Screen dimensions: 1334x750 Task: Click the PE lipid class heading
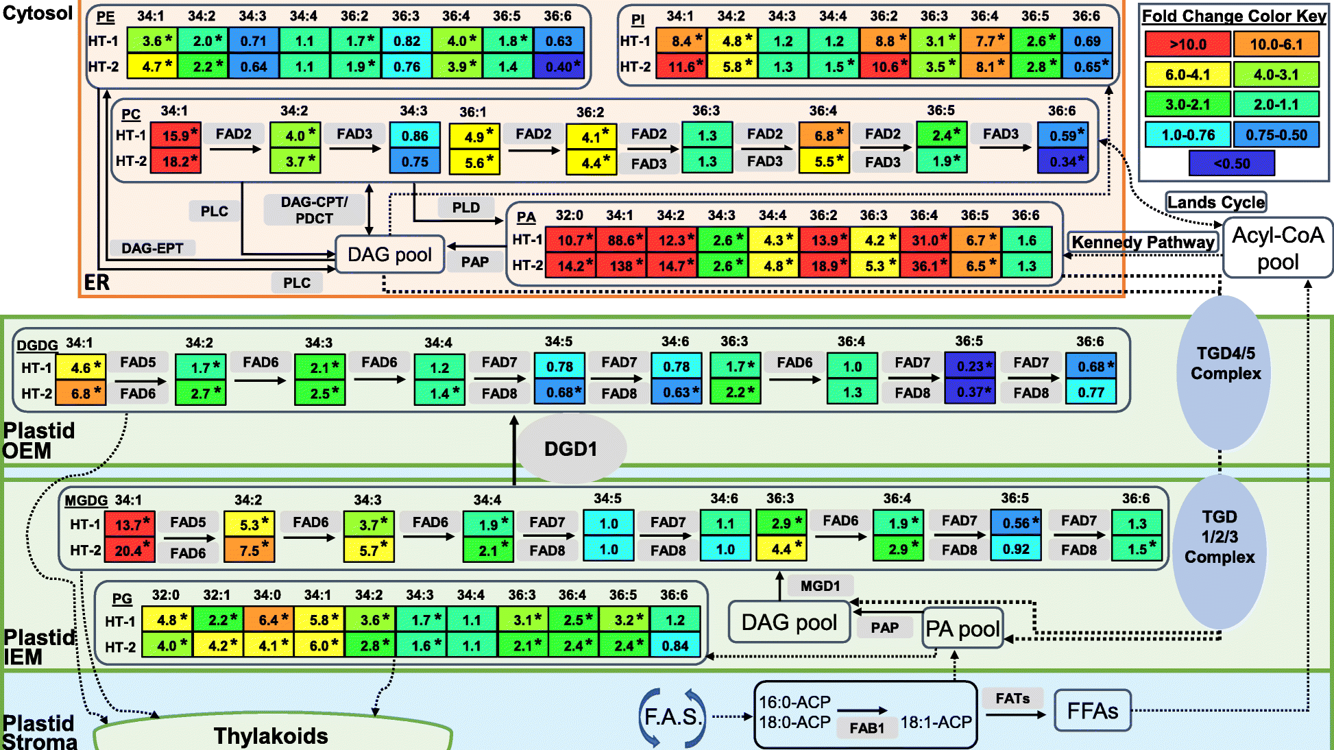pos(106,17)
